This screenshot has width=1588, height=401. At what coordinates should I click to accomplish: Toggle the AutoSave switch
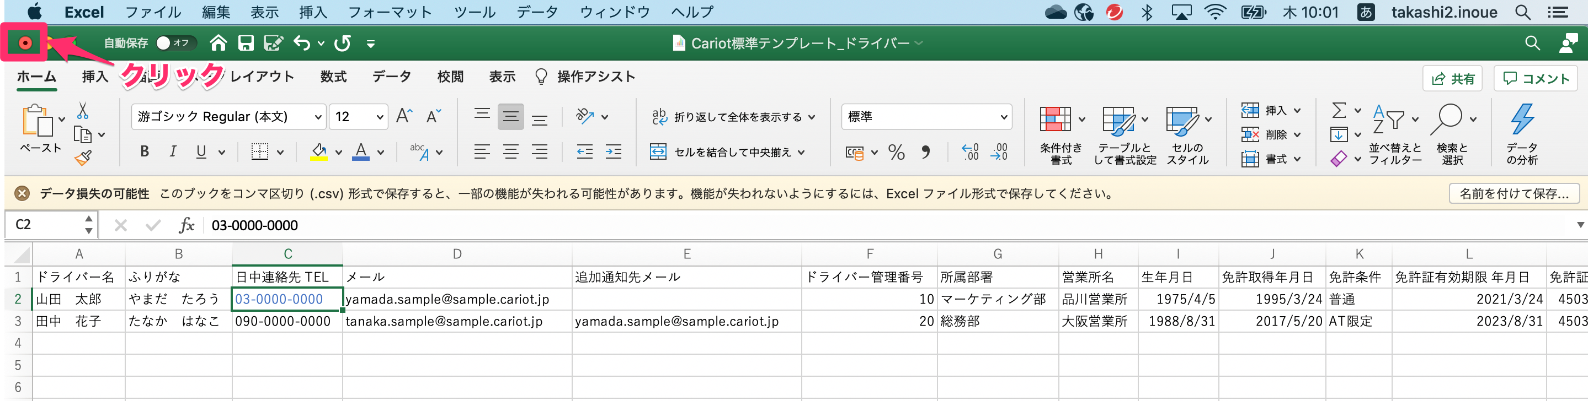point(175,43)
